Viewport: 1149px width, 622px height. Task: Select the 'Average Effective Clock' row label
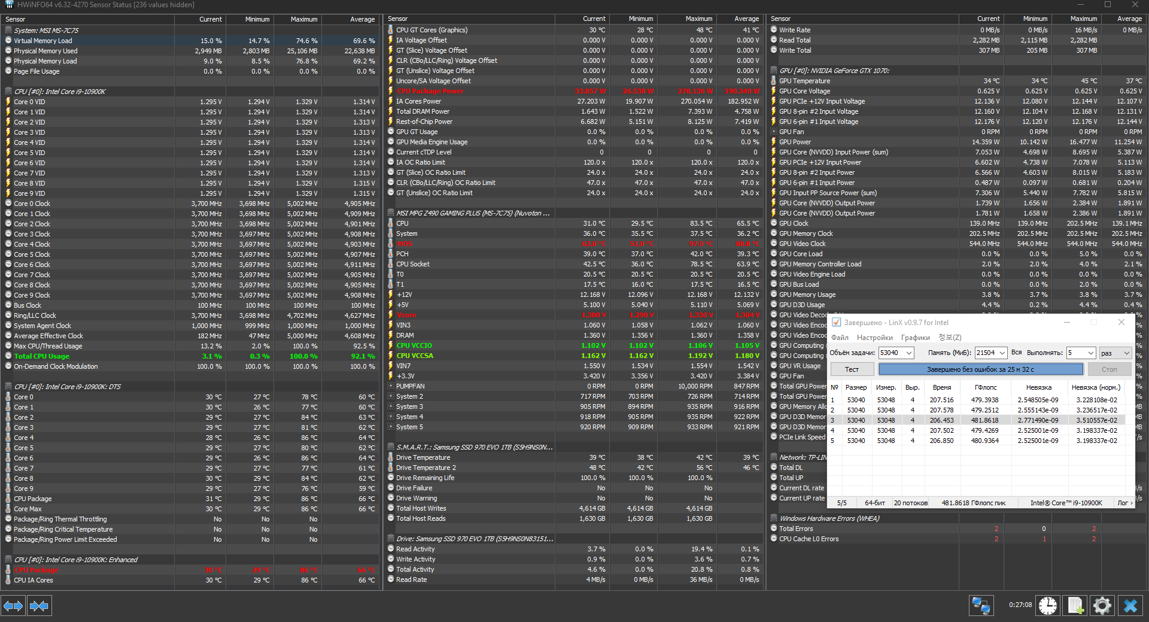coord(48,336)
